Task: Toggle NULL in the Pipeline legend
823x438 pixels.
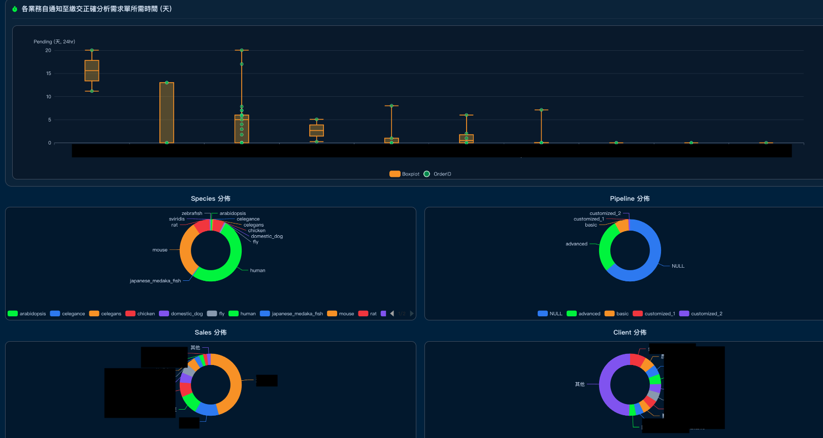Action: (x=550, y=314)
